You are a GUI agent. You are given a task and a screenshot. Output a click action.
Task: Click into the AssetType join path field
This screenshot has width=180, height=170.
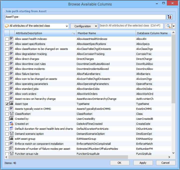[x=85, y=17]
